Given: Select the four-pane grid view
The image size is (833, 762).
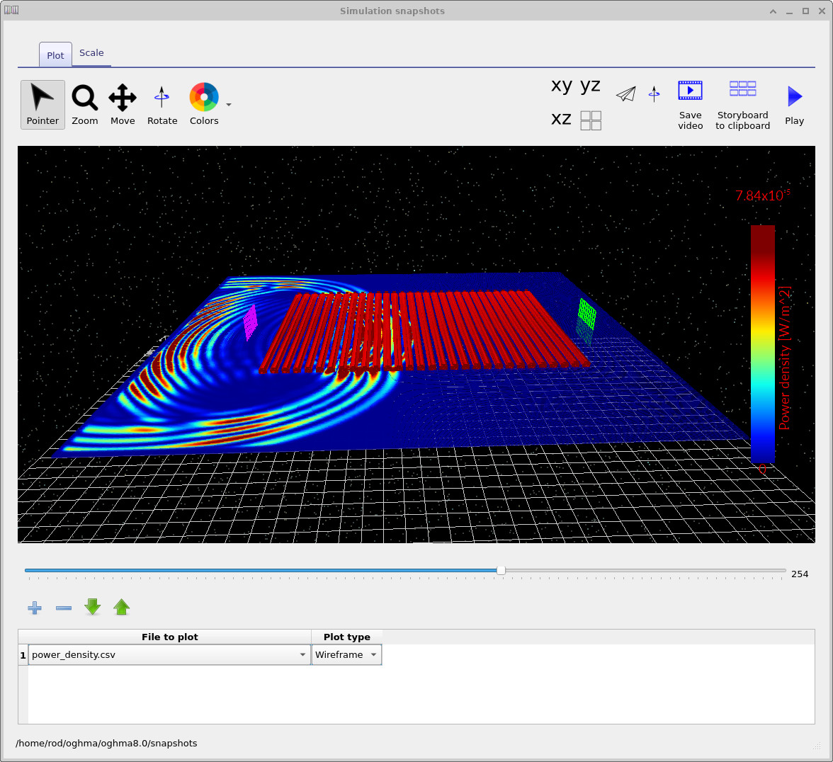Looking at the screenshot, I should (x=591, y=120).
